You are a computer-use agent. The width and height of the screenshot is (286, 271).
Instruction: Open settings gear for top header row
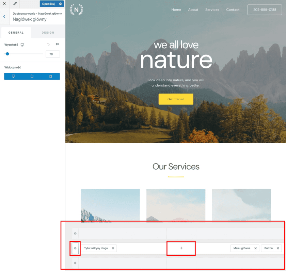pos(75,233)
